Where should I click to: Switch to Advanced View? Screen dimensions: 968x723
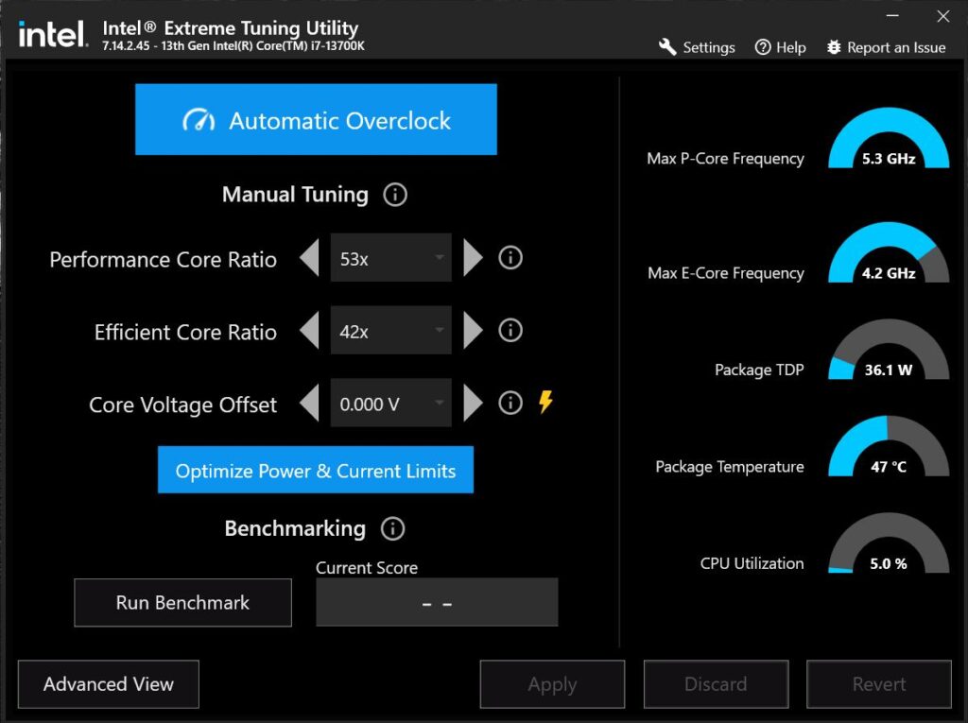(x=109, y=684)
